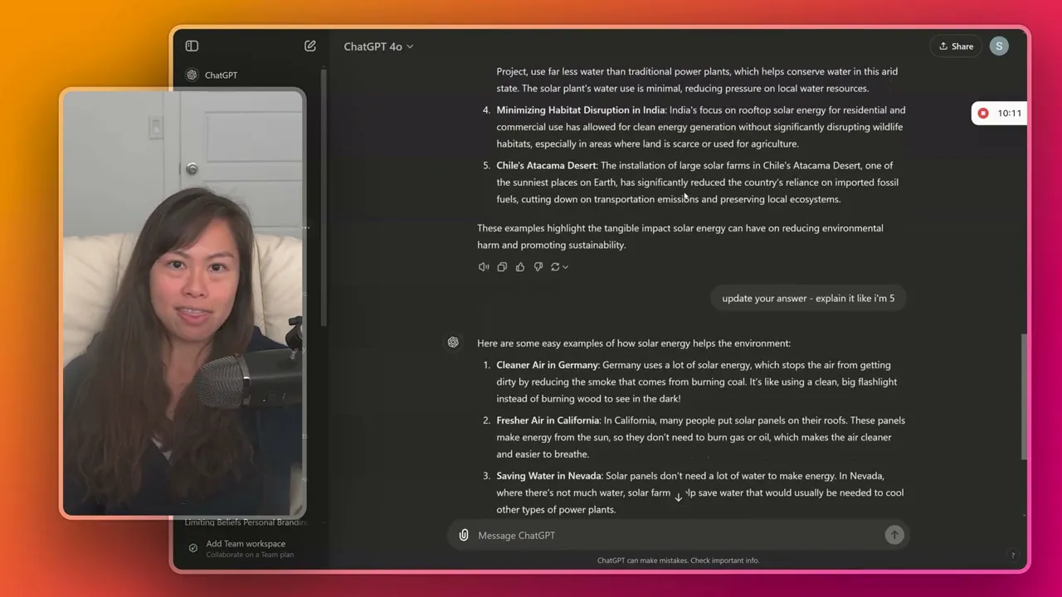Click 'These examples highlight the tangible impact' paragraph

pos(680,236)
